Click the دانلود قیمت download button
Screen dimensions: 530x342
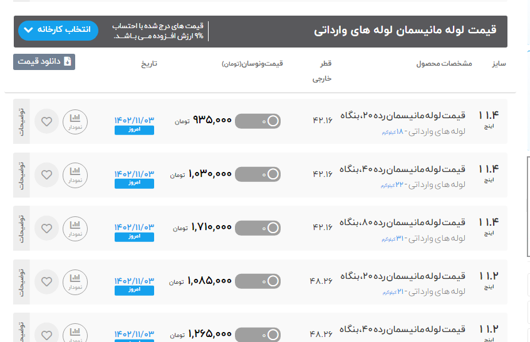point(44,62)
